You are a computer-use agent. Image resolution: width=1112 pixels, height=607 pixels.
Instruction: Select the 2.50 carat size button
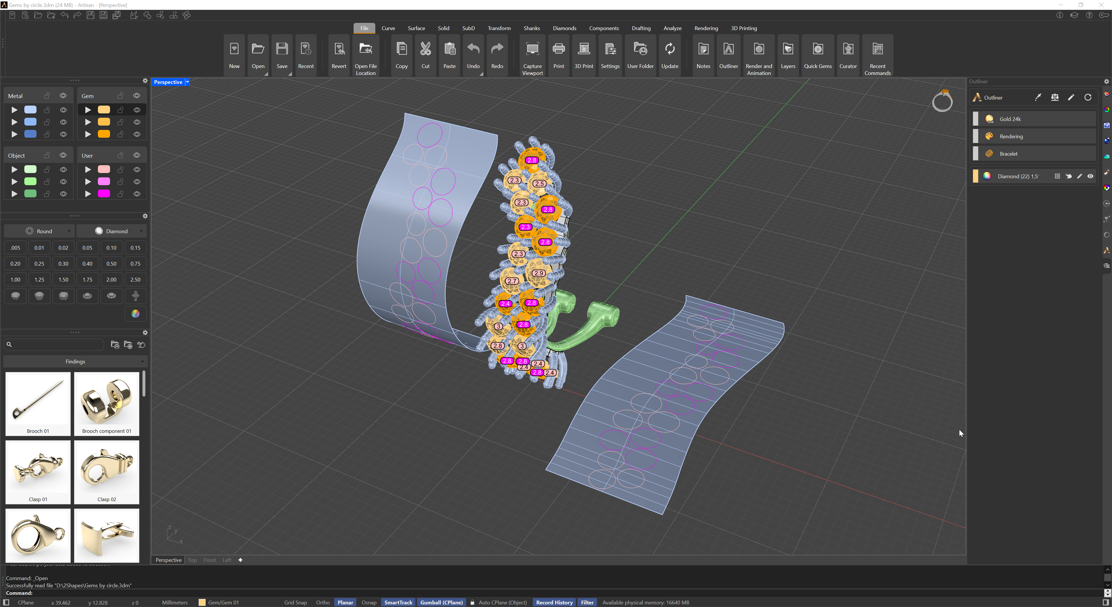click(136, 279)
